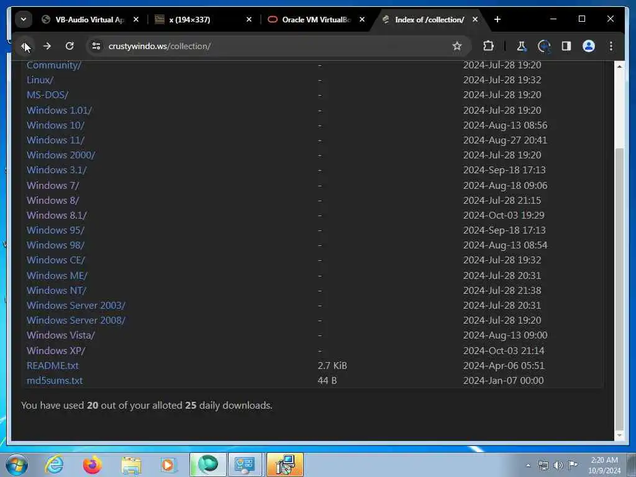This screenshot has height=477, width=636.
Task: Browse the Windows 1.01/ directory
Action: coord(59,111)
